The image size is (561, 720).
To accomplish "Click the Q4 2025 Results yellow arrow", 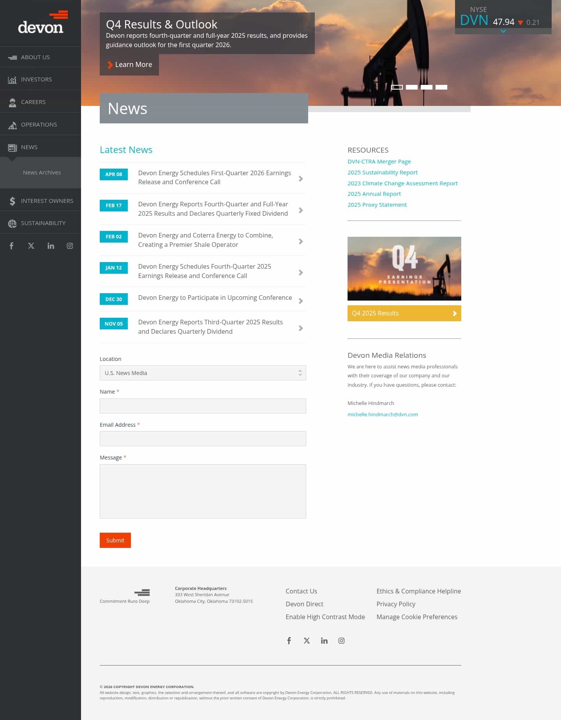I will point(454,313).
